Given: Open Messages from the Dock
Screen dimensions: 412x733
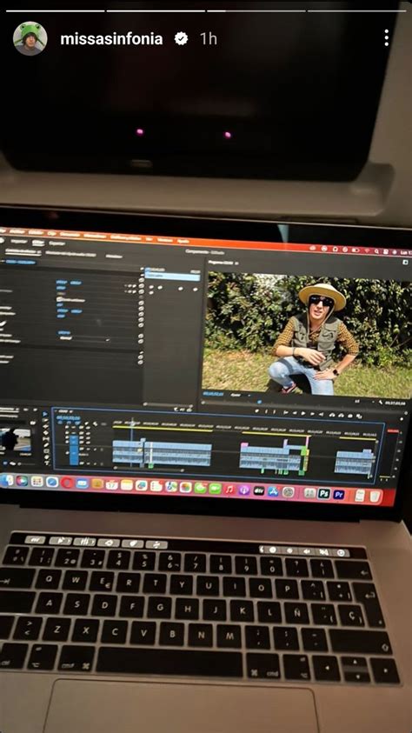Looking at the screenshot, I should point(200,488).
